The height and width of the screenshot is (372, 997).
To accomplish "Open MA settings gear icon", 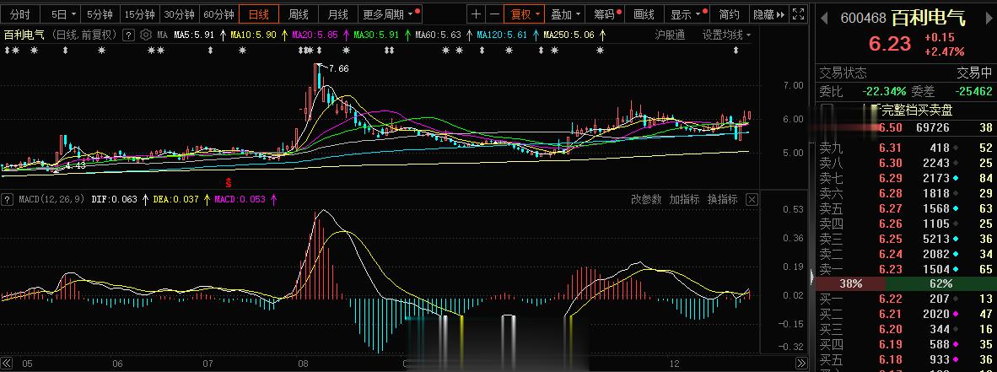I will pos(146,35).
